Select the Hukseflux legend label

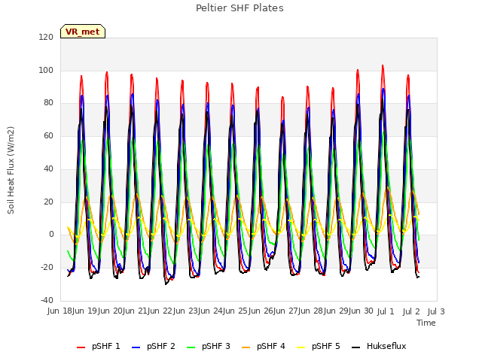coord(386,346)
